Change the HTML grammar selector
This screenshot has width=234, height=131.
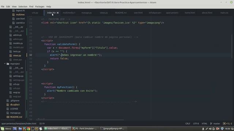(204, 124)
